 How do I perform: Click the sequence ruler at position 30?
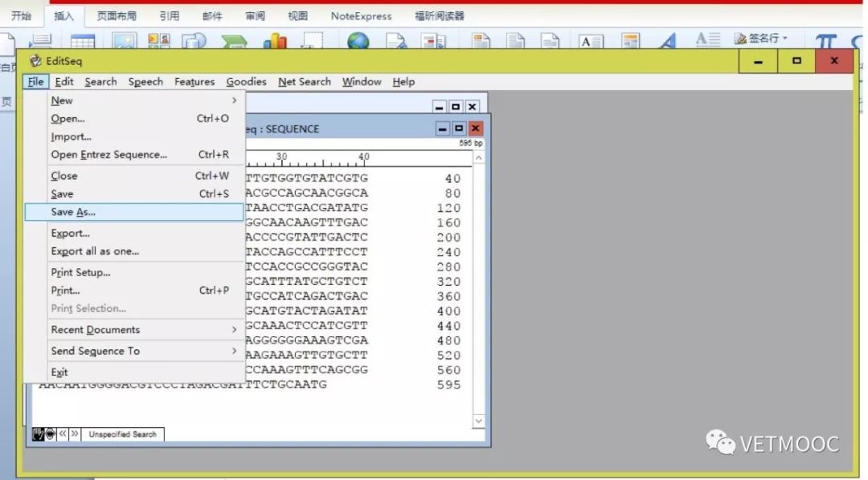pos(282,159)
